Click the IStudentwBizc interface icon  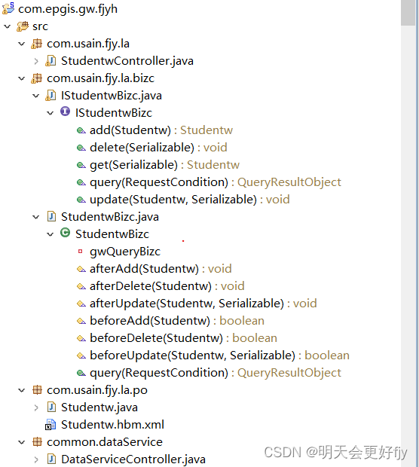point(66,111)
